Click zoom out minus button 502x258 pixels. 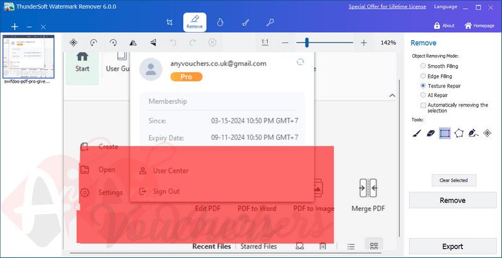(x=286, y=43)
